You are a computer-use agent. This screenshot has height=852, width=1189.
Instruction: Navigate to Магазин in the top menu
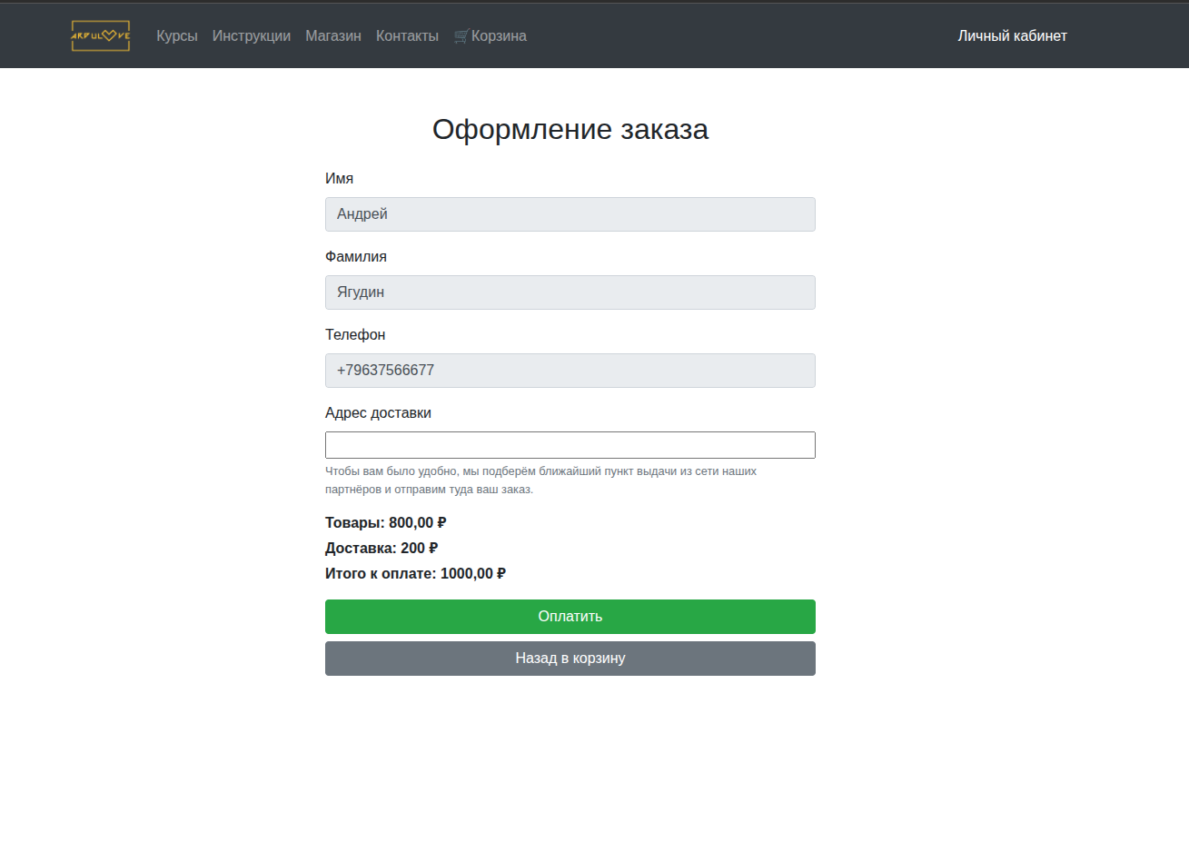point(333,36)
